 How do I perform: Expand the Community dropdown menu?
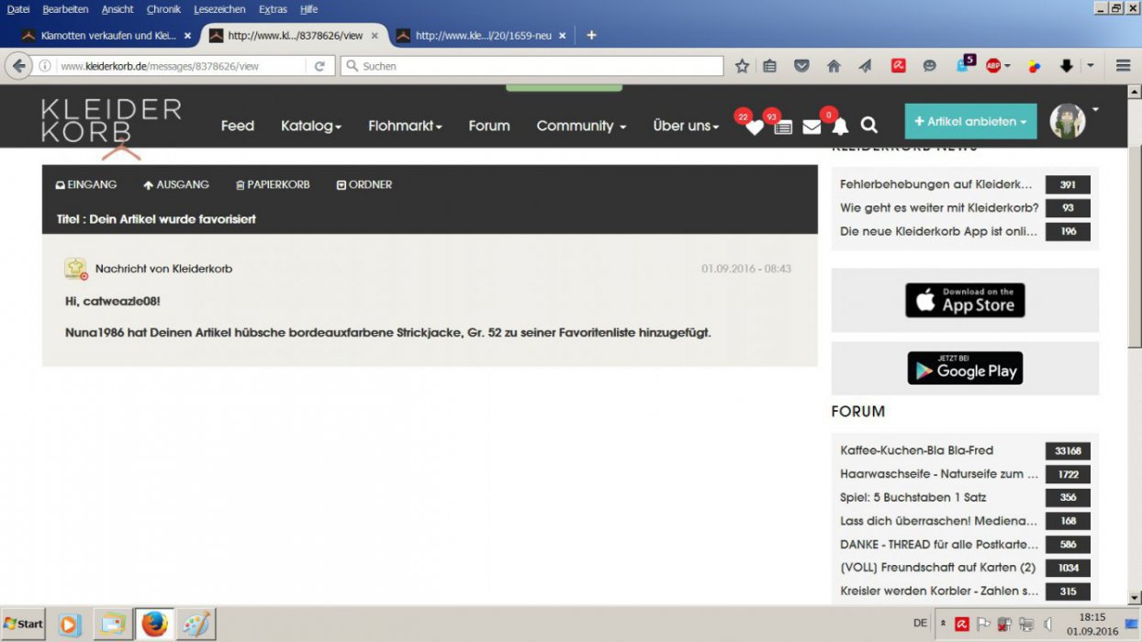(581, 126)
